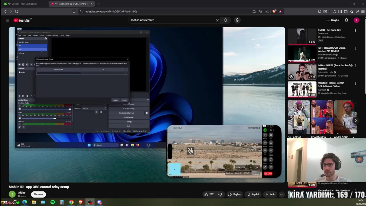Open Calculator from the taskbar
Image resolution: width=366 pixels, height=206 pixels.
tap(62, 202)
